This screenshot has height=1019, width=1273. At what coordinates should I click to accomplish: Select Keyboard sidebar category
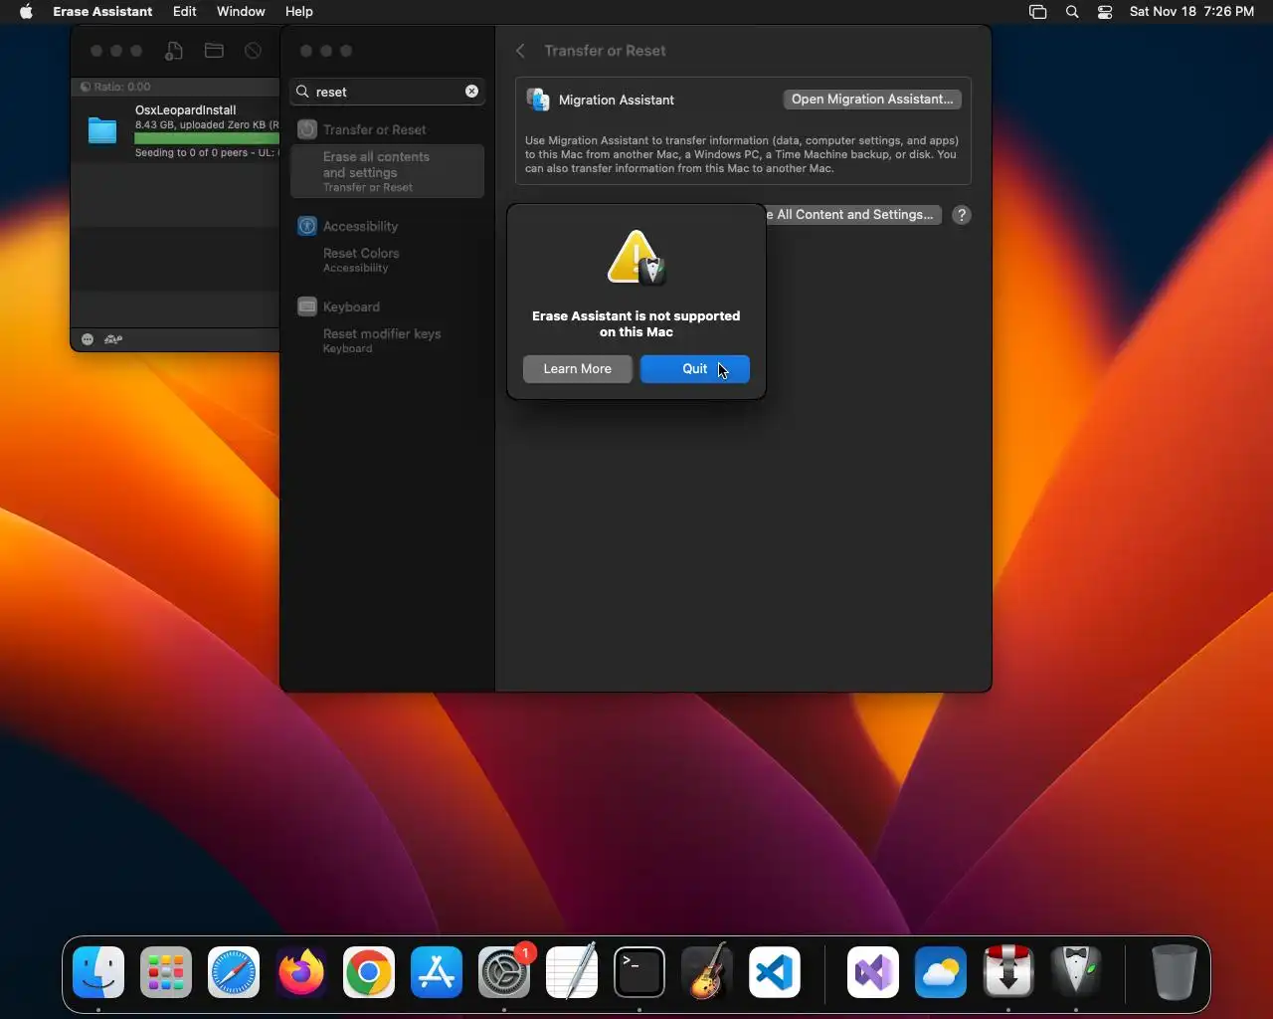tap(387, 306)
